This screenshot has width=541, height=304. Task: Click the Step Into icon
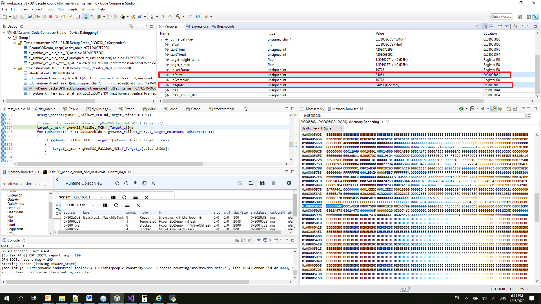pos(57,17)
